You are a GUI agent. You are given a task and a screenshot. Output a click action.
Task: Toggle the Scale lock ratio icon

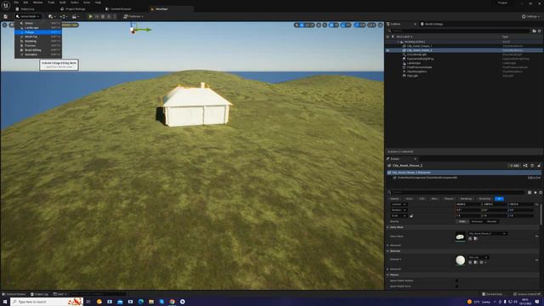(411, 216)
